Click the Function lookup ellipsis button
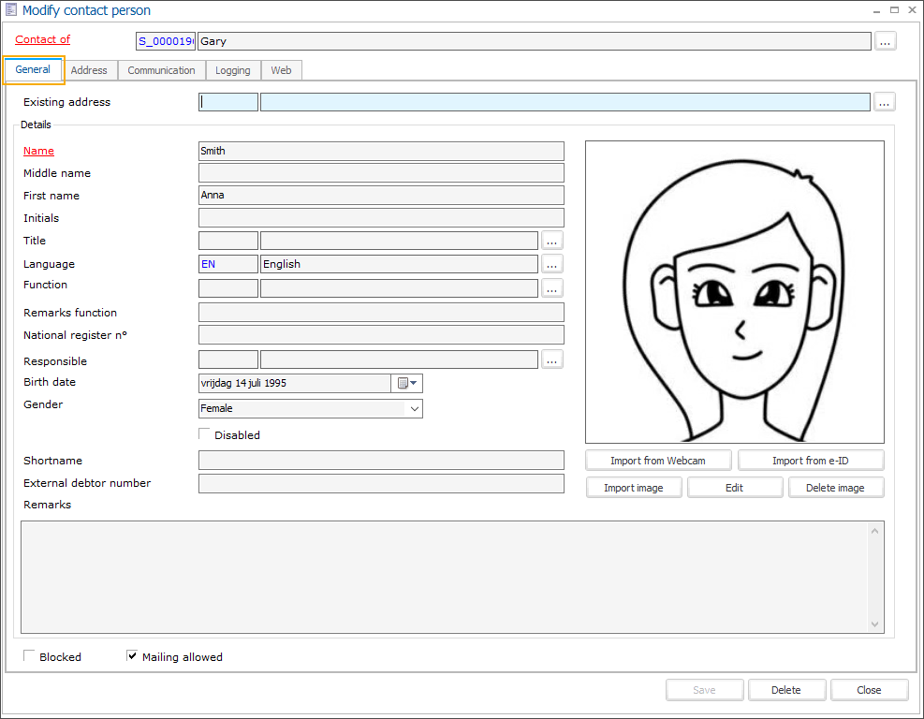 click(x=552, y=287)
